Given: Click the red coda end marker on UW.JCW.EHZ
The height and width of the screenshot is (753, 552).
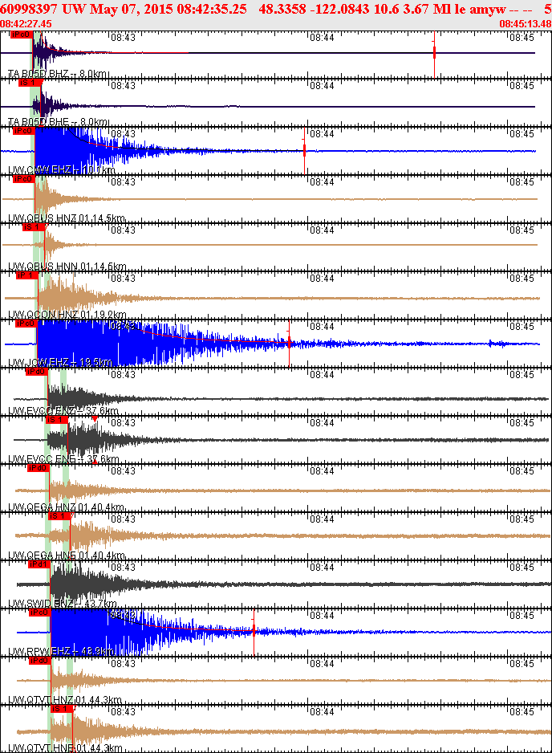Looking at the screenshot, I should click(289, 343).
